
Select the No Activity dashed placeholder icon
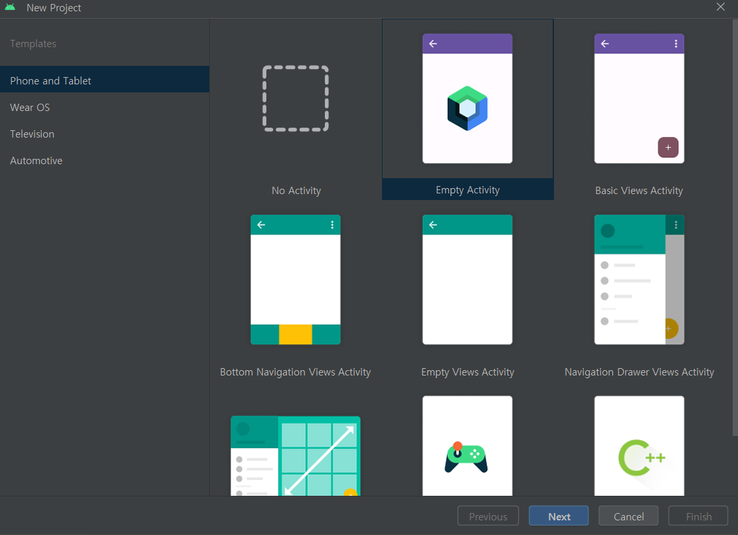pyautogui.click(x=296, y=98)
